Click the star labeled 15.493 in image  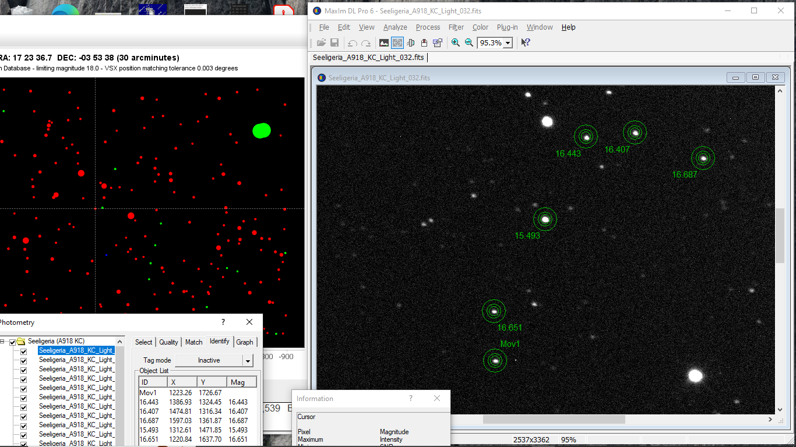[545, 219]
